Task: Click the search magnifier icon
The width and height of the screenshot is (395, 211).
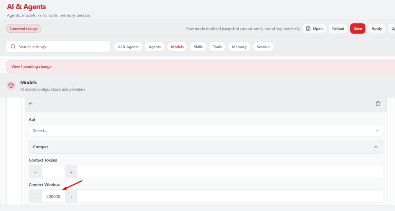Action: click(x=13, y=47)
